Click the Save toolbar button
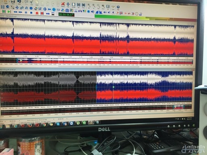 tap(13, 2)
